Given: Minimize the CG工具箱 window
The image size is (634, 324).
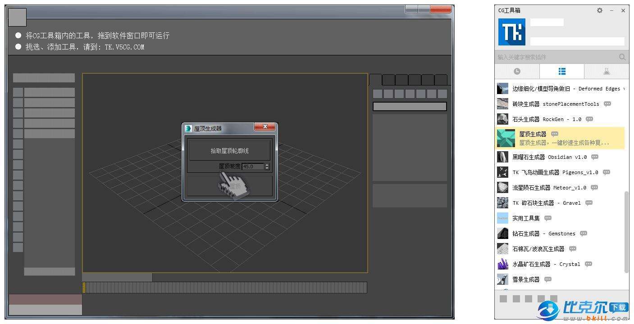Looking at the screenshot, I should (x=611, y=10).
